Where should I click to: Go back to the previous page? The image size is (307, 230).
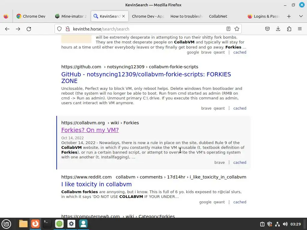click(x=7, y=29)
